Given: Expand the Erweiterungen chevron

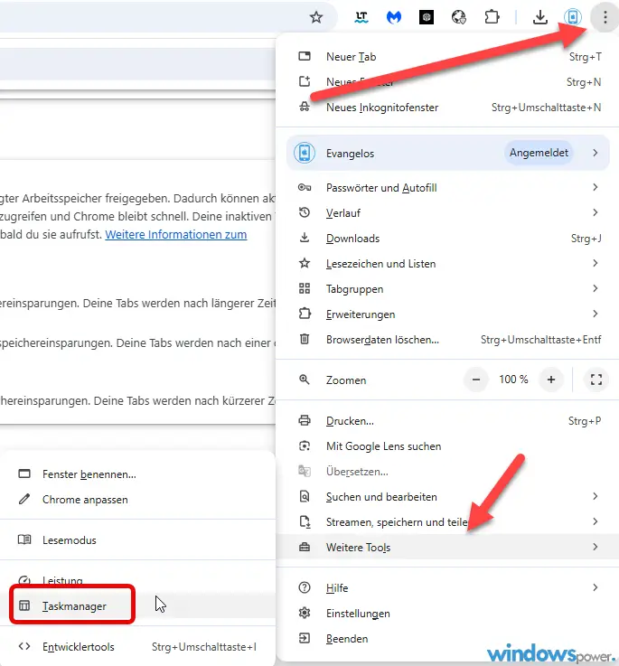Looking at the screenshot, I should pyautogui.click(x=596, y=314).
